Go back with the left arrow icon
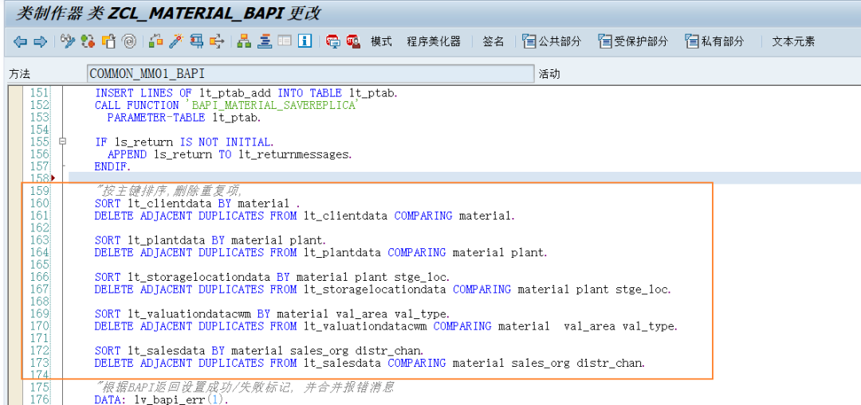 pos(20,41)
